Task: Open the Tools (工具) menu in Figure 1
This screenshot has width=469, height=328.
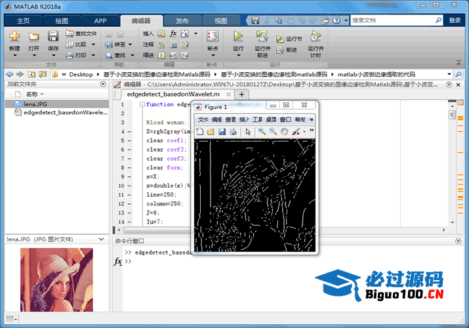Action: click(257, 119)
